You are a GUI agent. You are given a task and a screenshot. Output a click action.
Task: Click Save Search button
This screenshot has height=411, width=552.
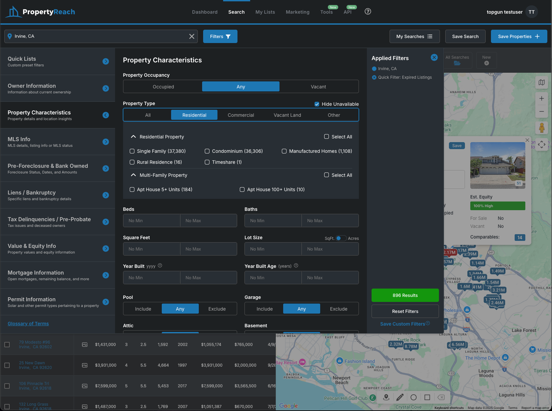(465, 36)
